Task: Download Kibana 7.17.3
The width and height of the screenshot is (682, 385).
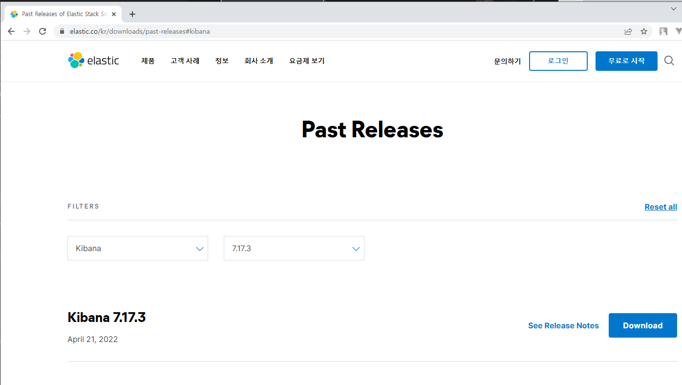Action: coord(643,325)
